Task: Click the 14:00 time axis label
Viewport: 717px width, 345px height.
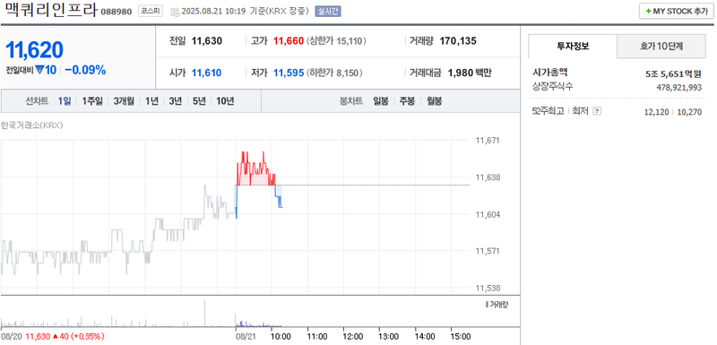Action: click(425, 336)
